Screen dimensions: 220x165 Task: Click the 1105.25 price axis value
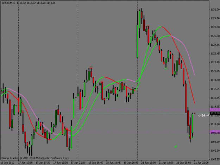coord(215,159)
